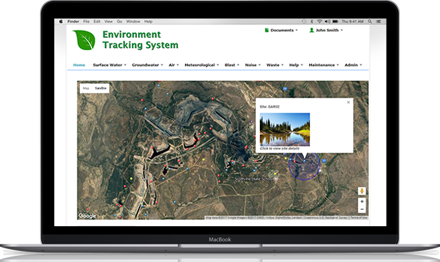Click the Bluetooth status icon
The image size is (440, 262).
click(311, 21)
